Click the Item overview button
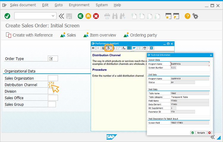Viewport: 223px width, 142px height. [100, 35]
